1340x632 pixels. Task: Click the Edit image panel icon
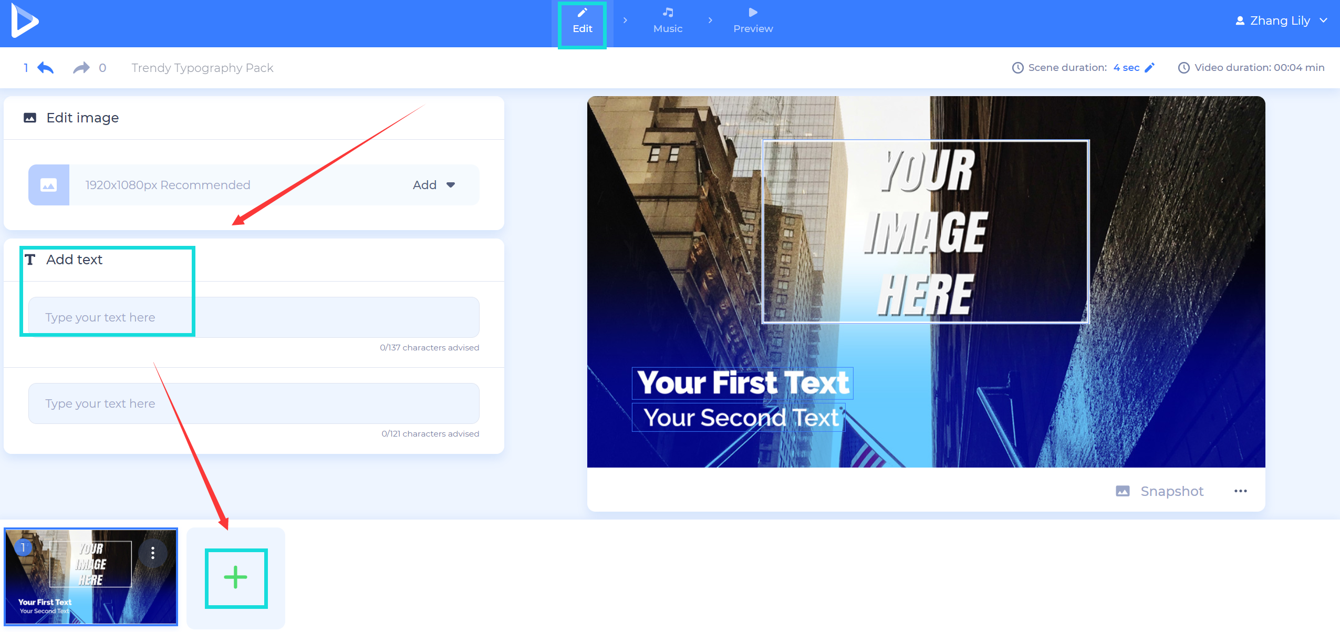tap(30, 118)
